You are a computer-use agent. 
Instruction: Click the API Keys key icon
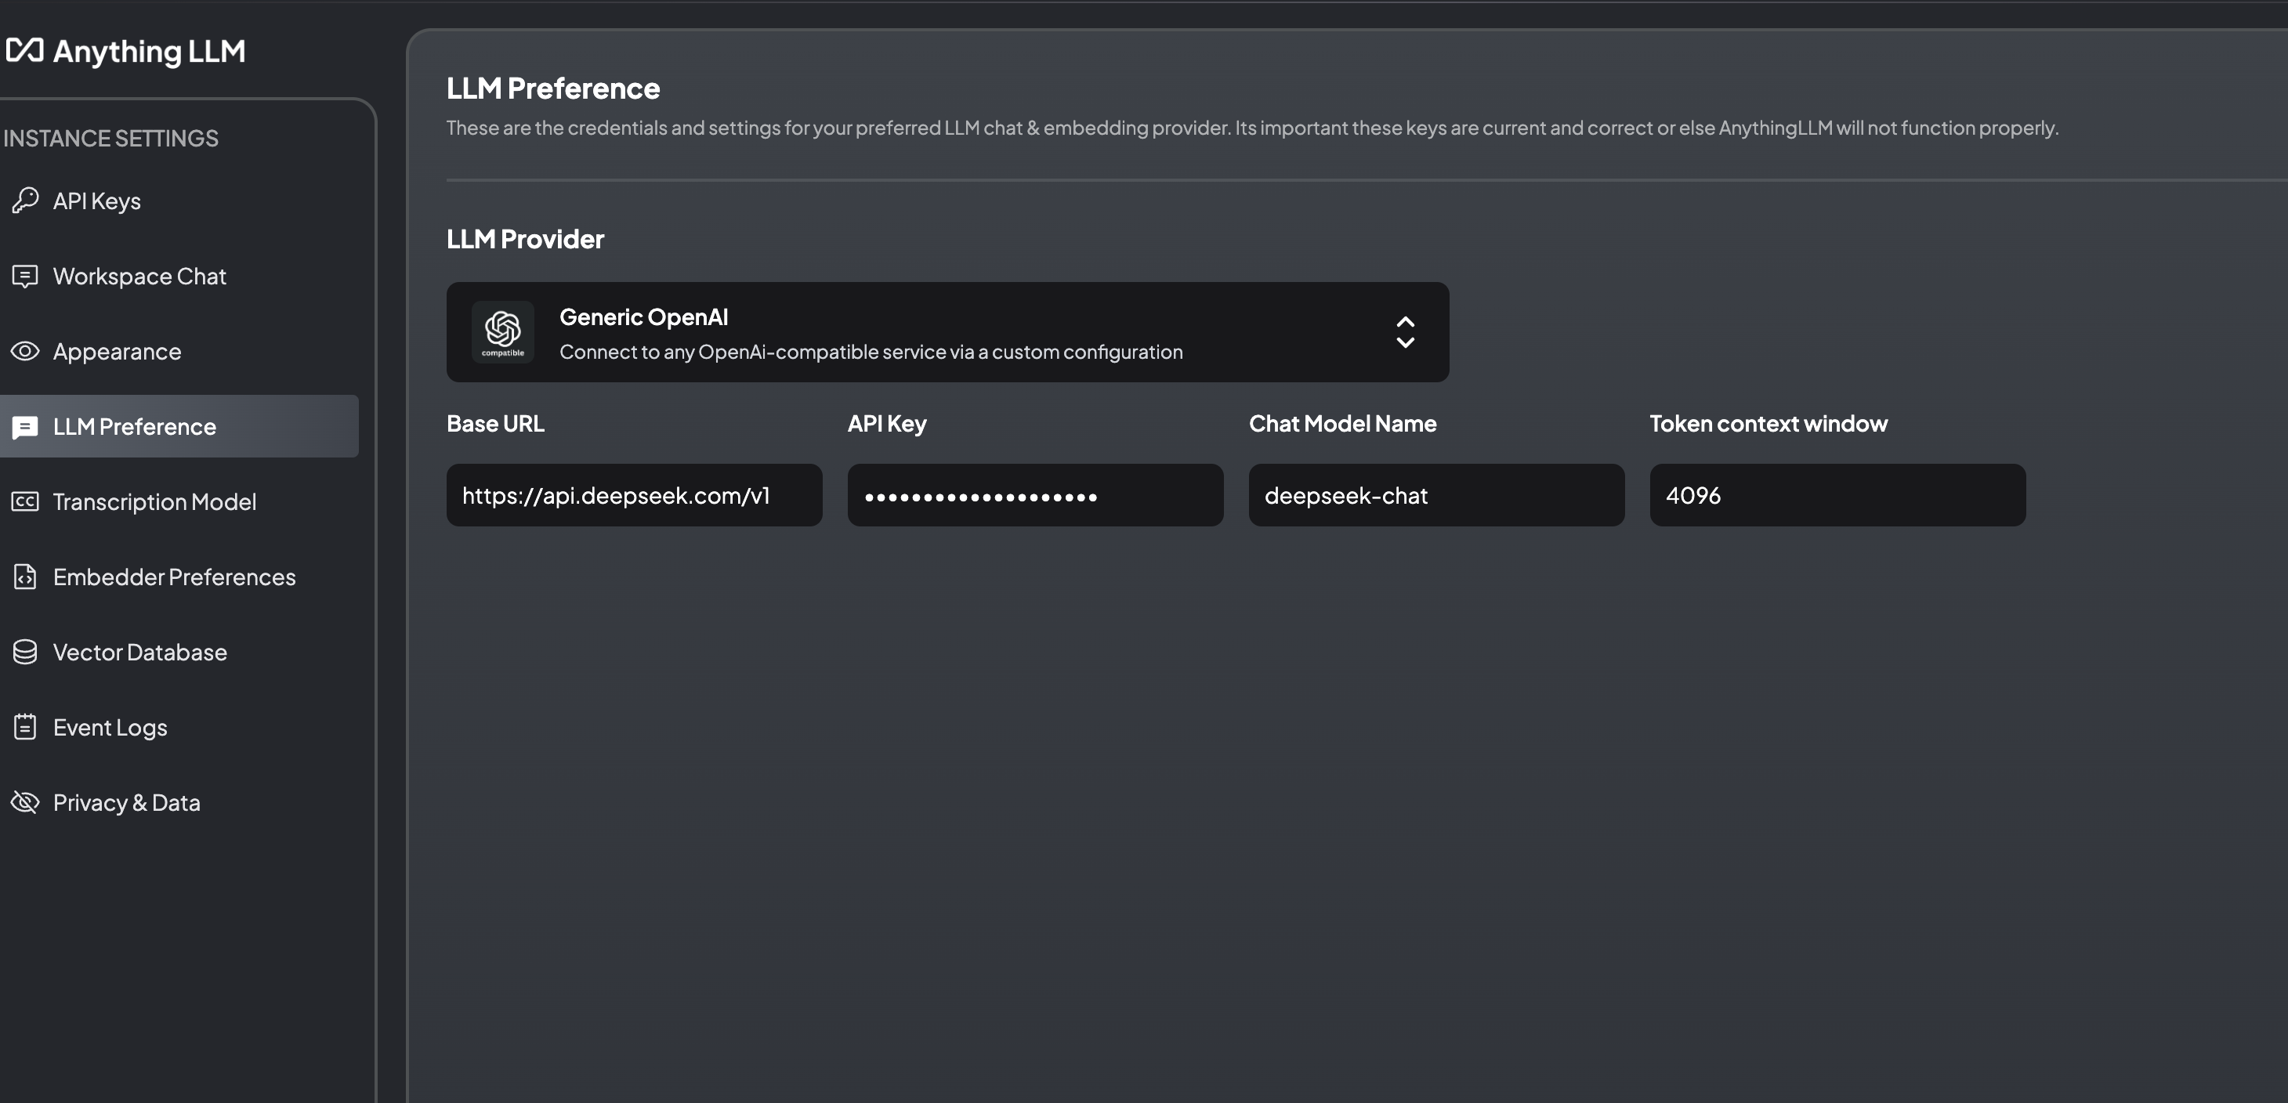[x=25, y=201]
